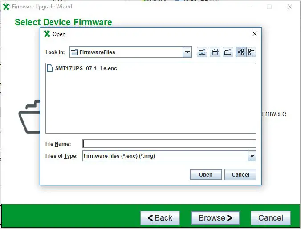Click the Firmware Upgrade Wizard logo icon

[6, 7]
